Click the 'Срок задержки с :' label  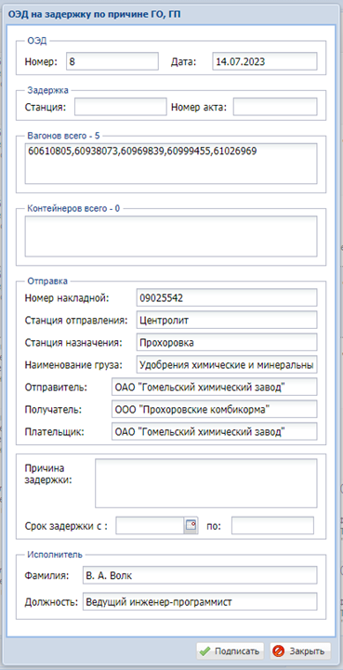[66, 526]
